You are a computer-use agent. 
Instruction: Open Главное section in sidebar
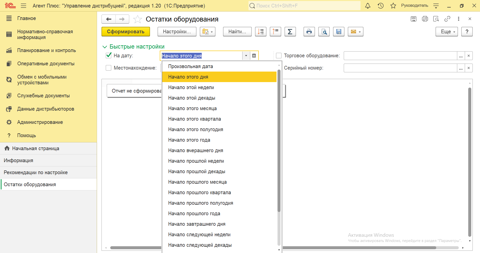48,18
